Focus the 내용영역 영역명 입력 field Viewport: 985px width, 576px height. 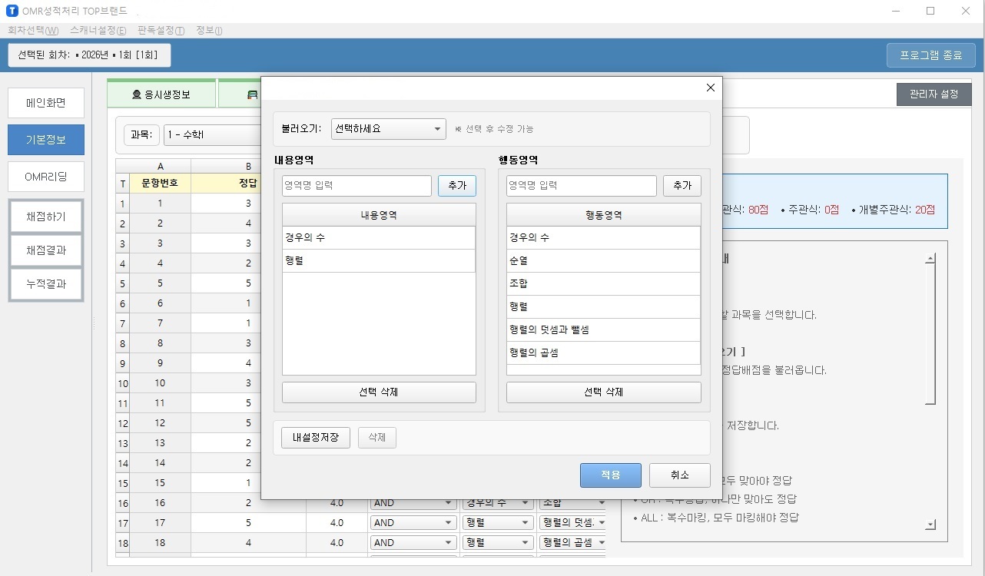tap(357, 186)
